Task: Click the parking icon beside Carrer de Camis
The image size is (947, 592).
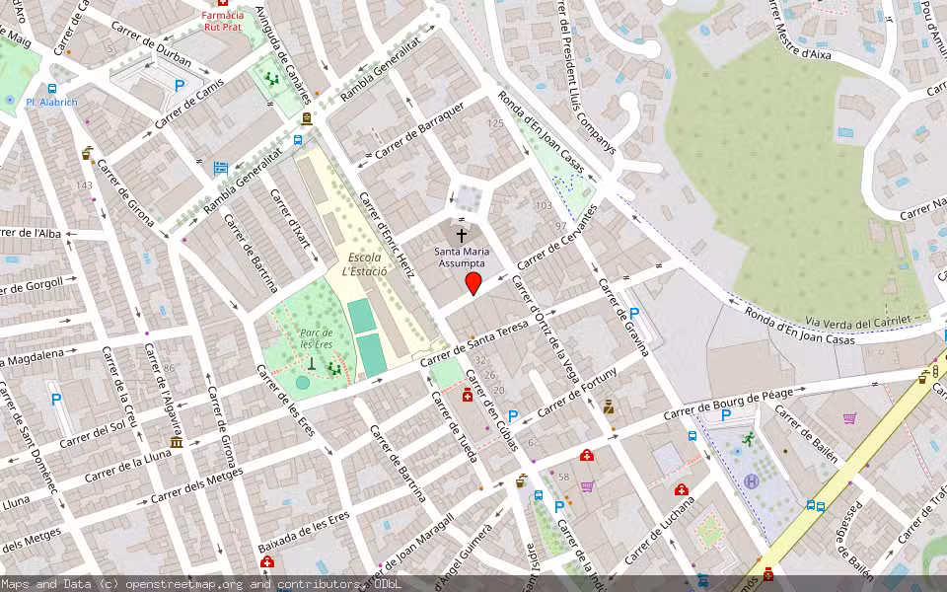Action: pyautogui.click(x=180, y=87)
